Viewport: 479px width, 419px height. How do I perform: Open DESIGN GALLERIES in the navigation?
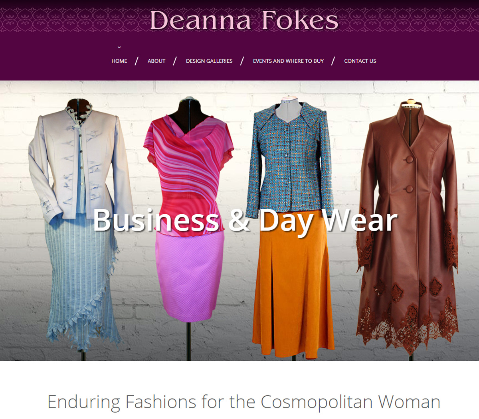click(209, 61)
